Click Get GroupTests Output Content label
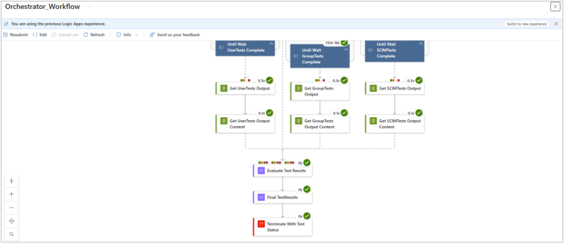564x244 pixels. [x=319, y=124]
